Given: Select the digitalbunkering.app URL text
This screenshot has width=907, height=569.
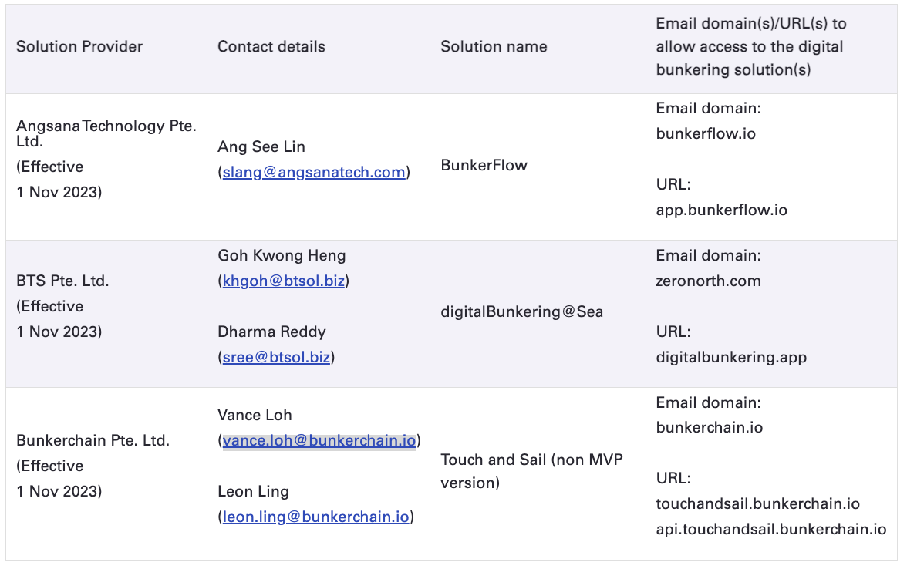Looking at the screenshot, I should point(731,357).
